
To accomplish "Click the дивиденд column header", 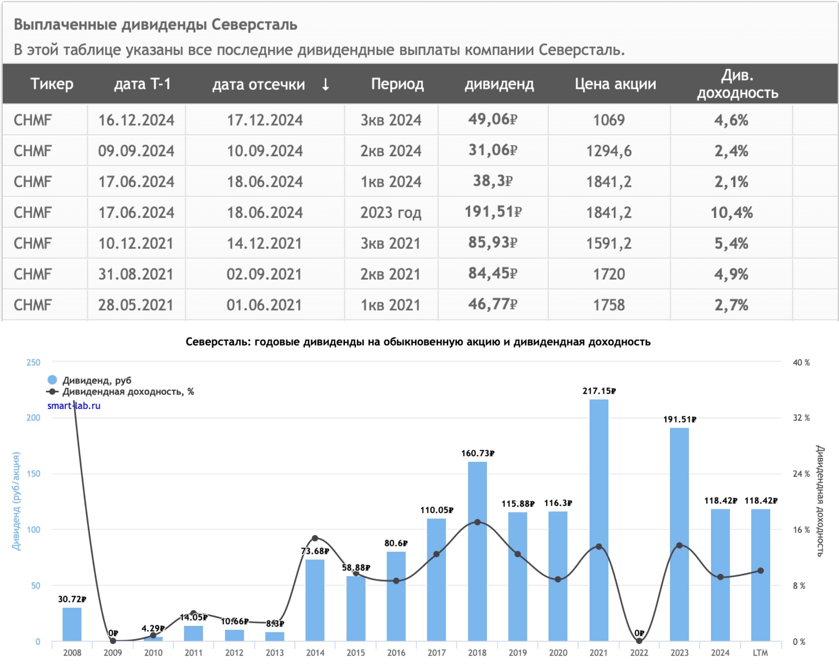I will [x=499, y=84].
